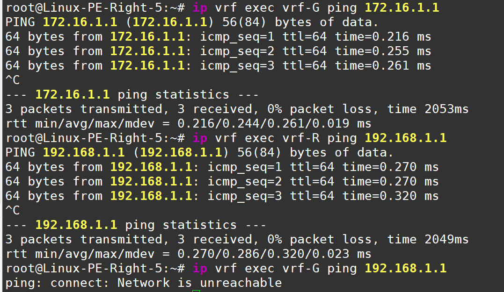Click rtt values 0.216/0.244/0.261/0.019

point(263,124)
